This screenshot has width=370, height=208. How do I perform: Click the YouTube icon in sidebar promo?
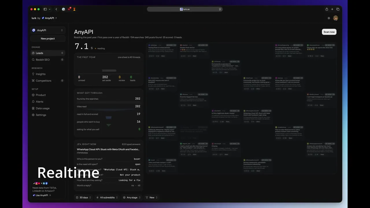(x=39, y=183)
